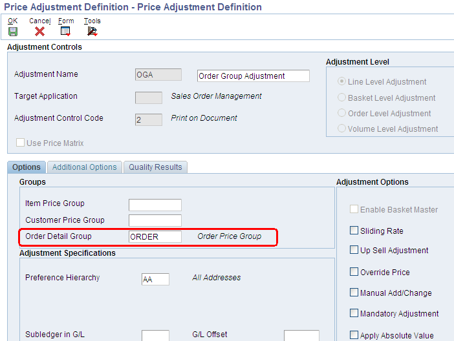Toggle the Override Price checkbox

point(354,272)
